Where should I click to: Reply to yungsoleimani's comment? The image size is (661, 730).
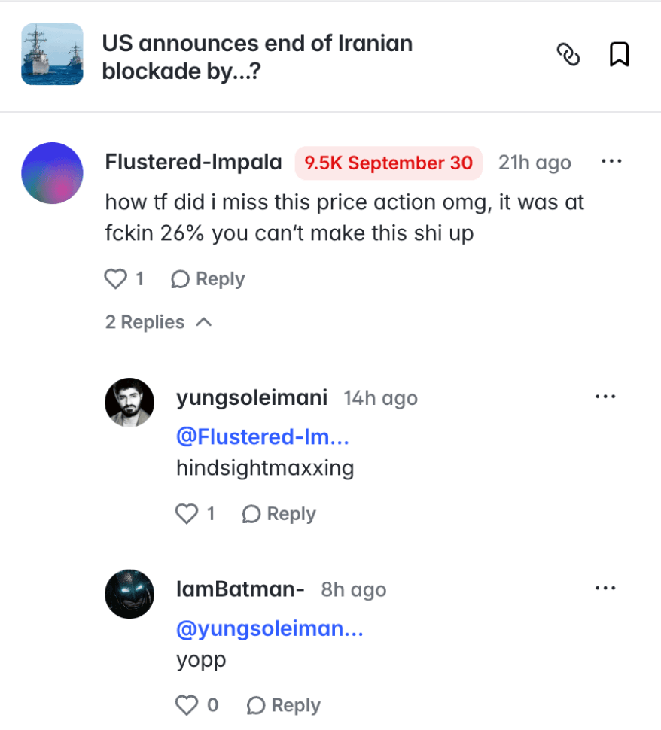279,513
